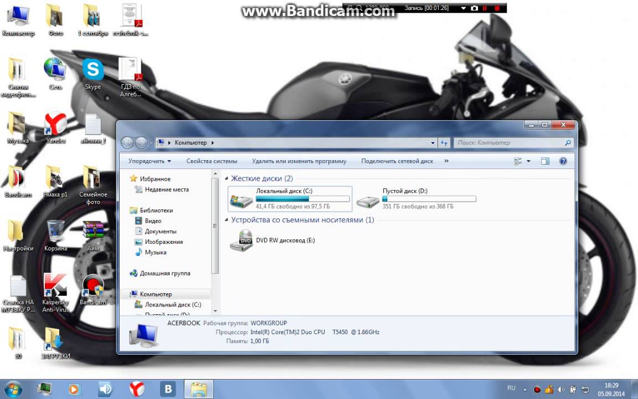The height and width of the screenshot is (399, 638).
Task: Open the 1 сентября desktop folder
Action: pyautogui.click(x=93, y=21)
